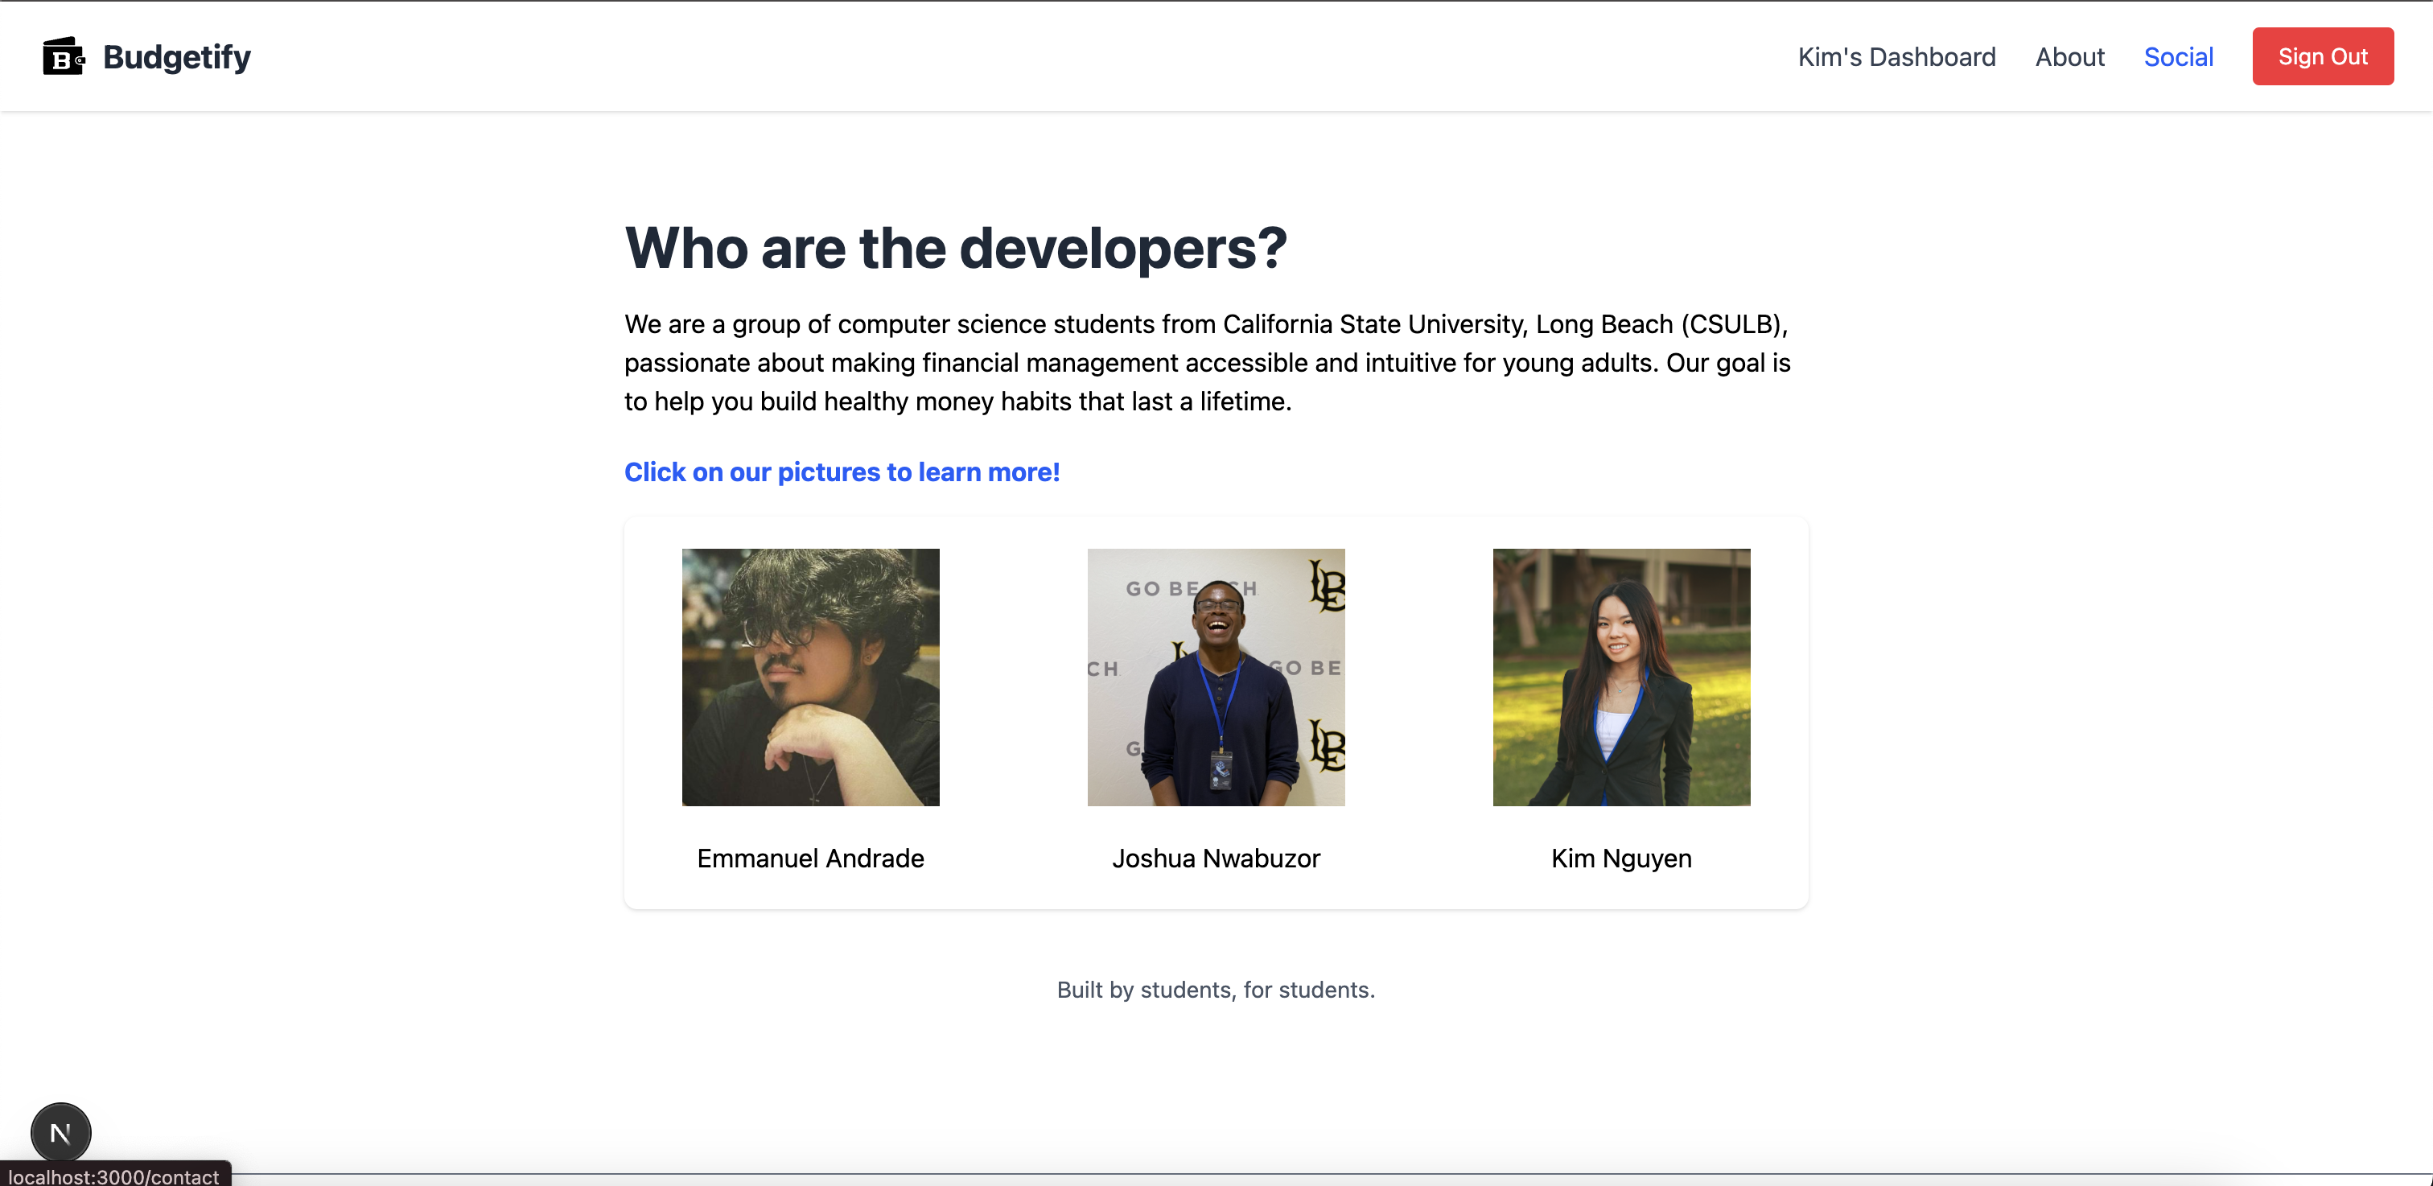Image resolution: width=2433 pixels, height=1186 pixels.
Task: Click the 'Who are the developers?' heading
Action: [955, 249]
